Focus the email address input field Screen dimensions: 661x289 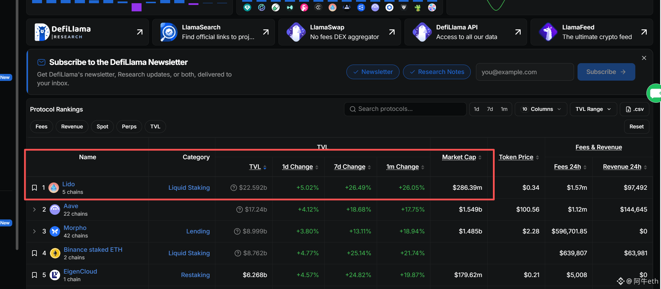pyautogui.click(x=525, y=72)
